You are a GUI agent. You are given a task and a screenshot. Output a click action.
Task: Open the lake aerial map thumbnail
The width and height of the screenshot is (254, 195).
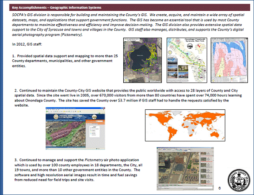click(x=142, y=60)
